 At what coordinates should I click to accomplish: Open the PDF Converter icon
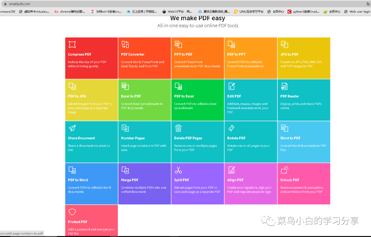click(x=125, y=45)
